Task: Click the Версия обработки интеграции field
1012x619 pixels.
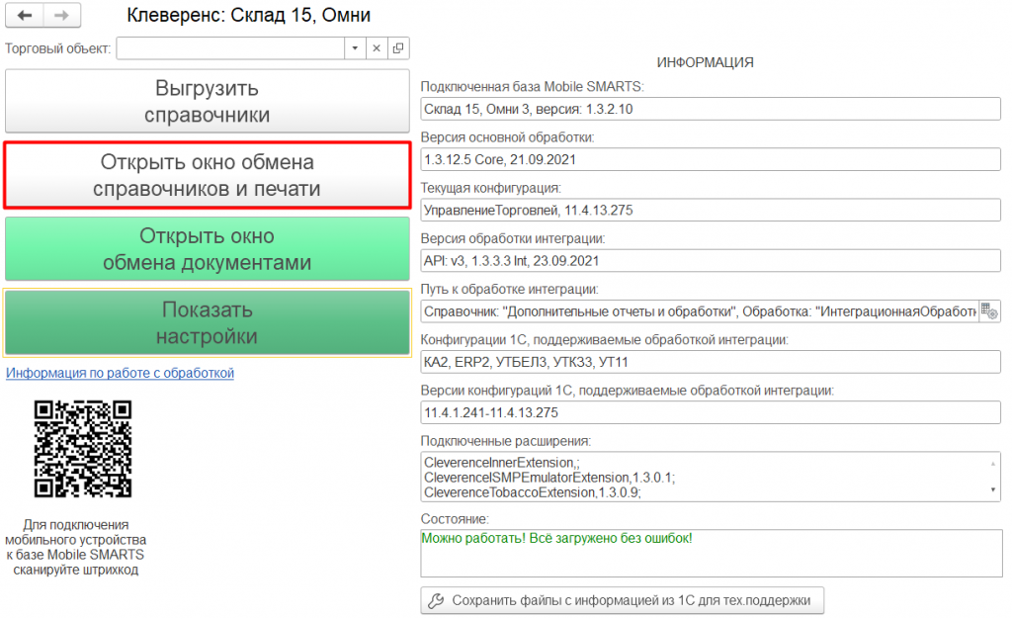Action: click(x=711, y=261)
